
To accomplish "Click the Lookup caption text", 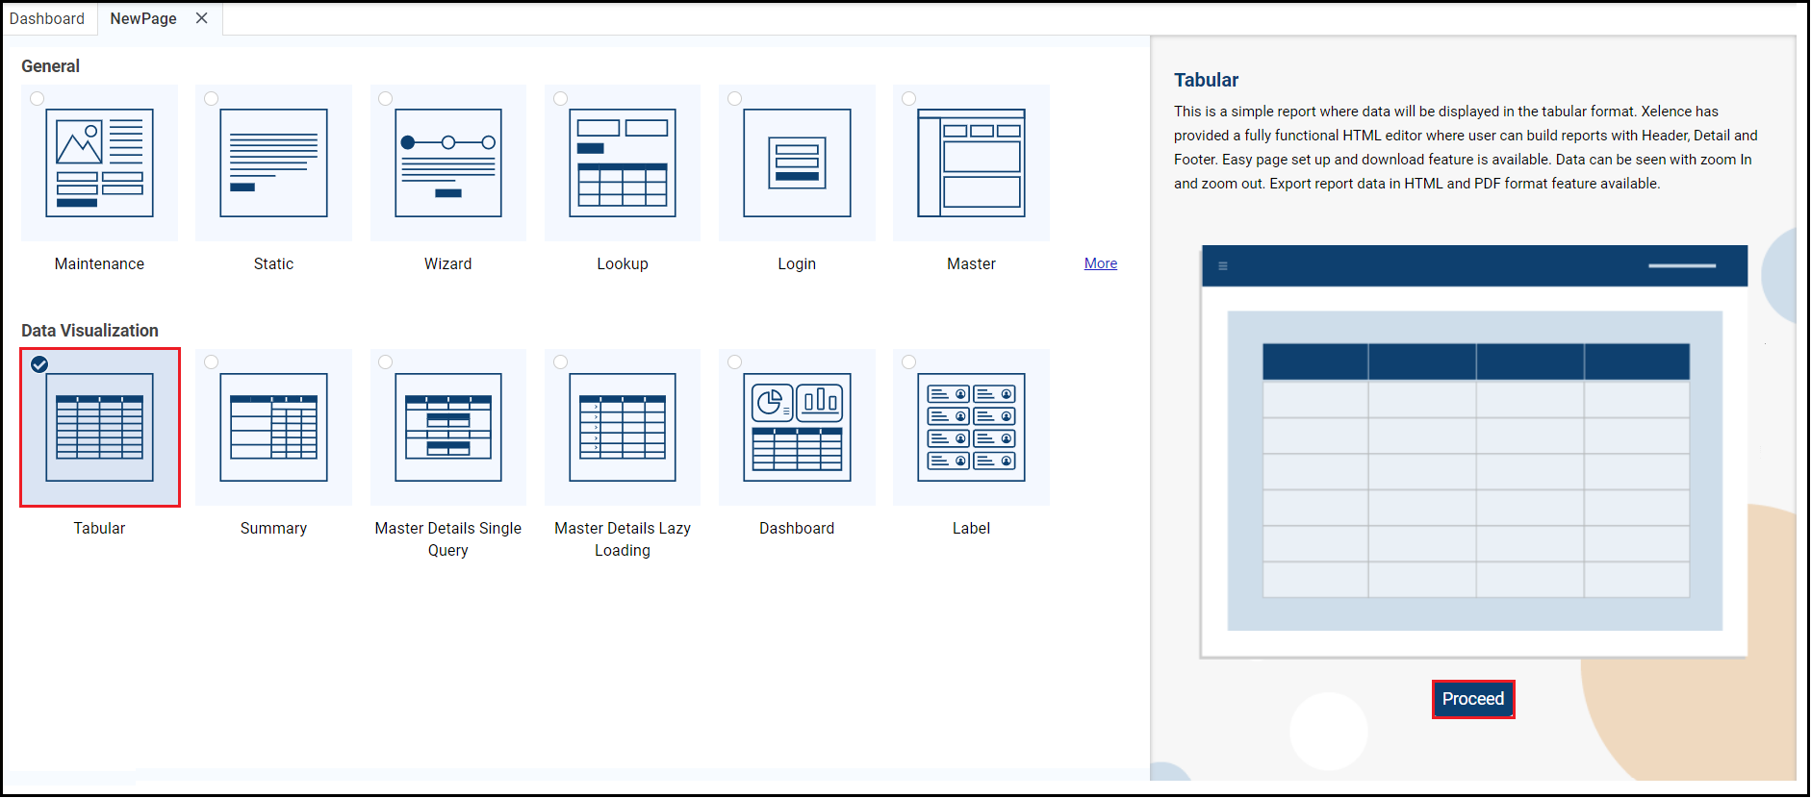I will [623, 263].
